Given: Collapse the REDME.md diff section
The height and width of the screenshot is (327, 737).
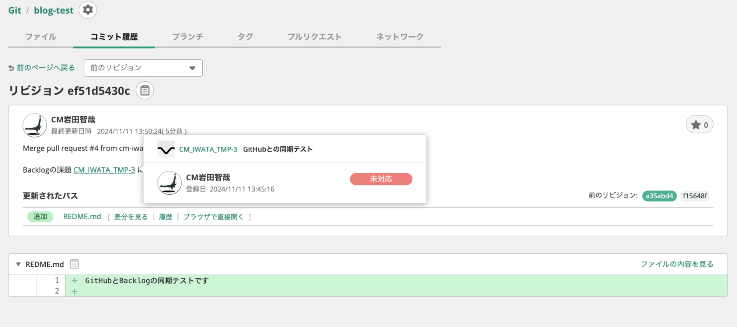Looking at the screenshot, I should (x=18, y=264).
